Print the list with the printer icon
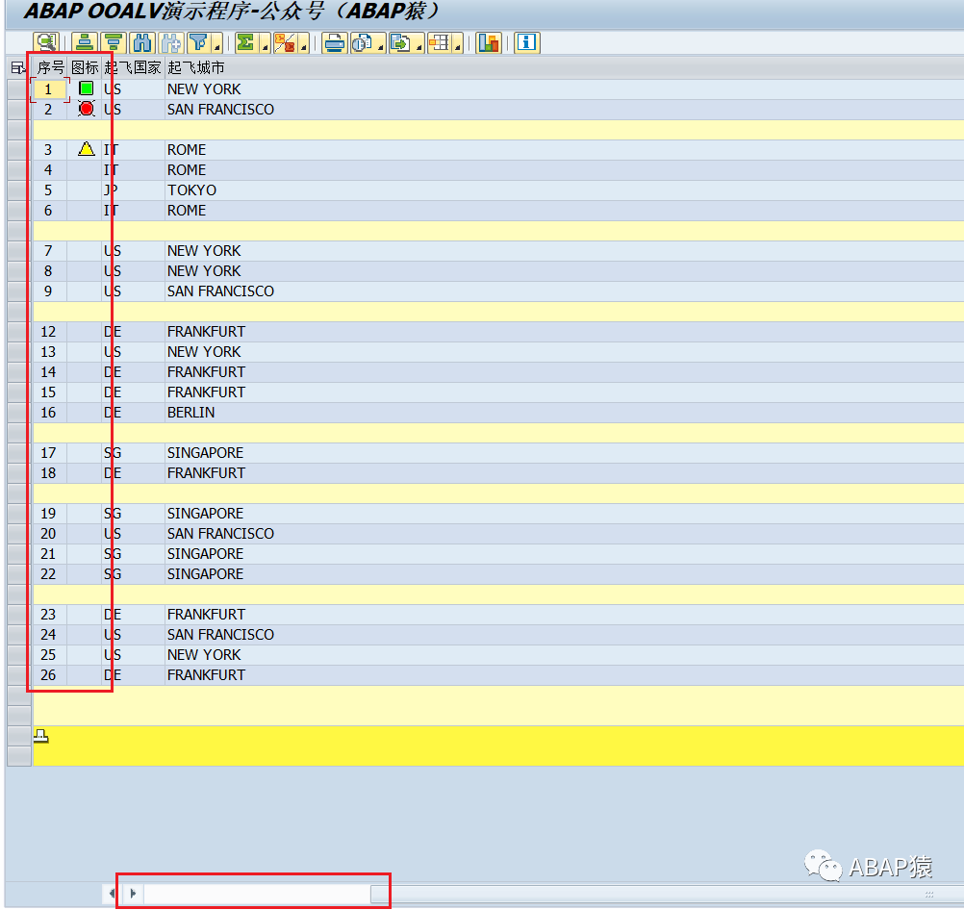Image resolution: width=964 pixels, height=910 pixels. click(x=335, y=43)
